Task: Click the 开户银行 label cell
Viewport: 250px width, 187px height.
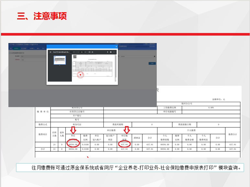Action: (77, 115)
